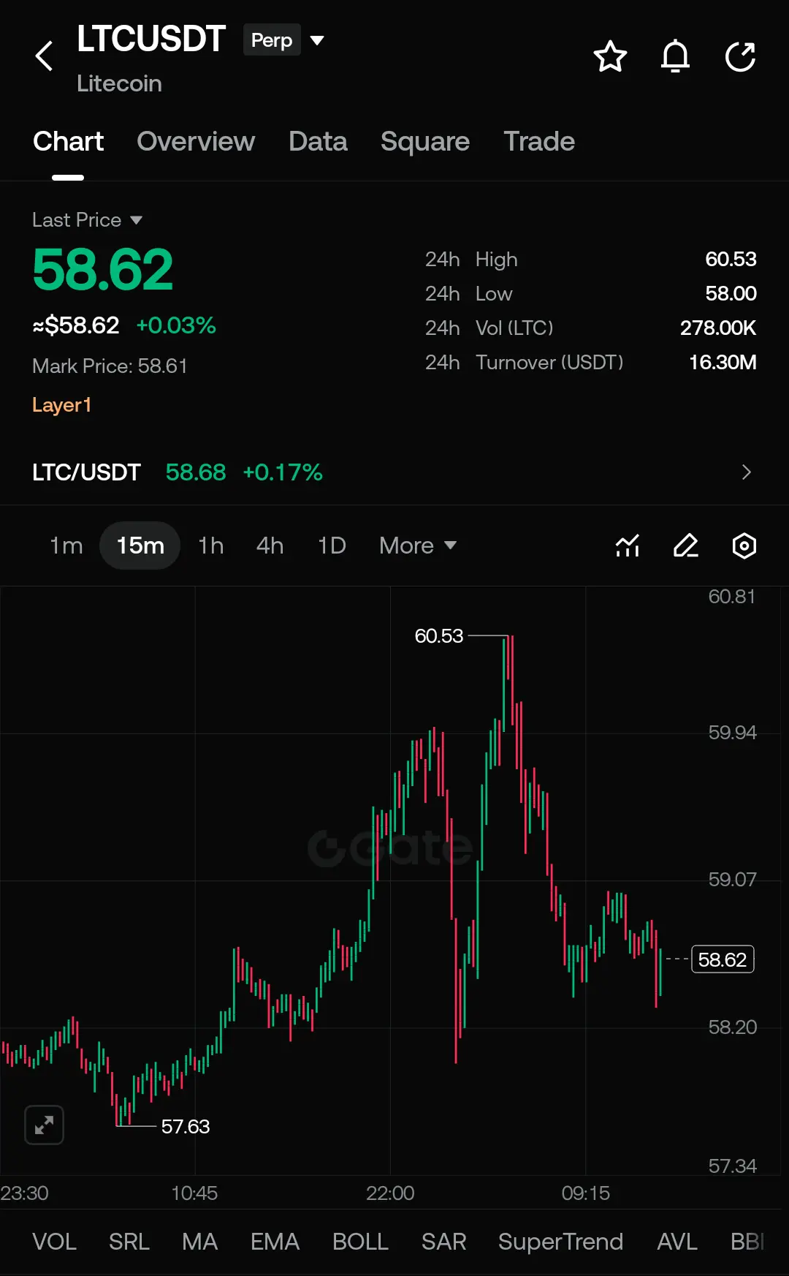
Task: Tap Mark Price: 58.61 text
Action: click(110, 366)
